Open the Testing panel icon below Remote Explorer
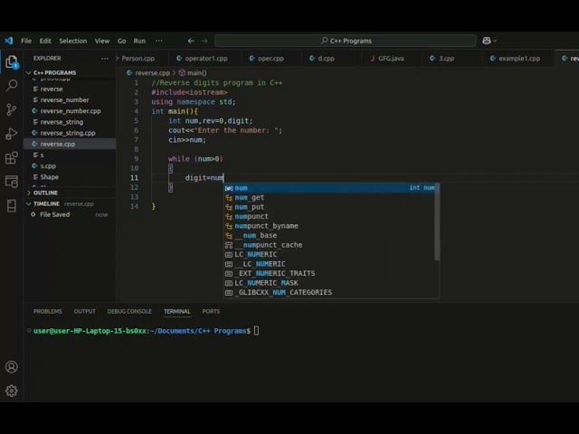This screenshot has width=579, height=434. (x=12, y=205)
